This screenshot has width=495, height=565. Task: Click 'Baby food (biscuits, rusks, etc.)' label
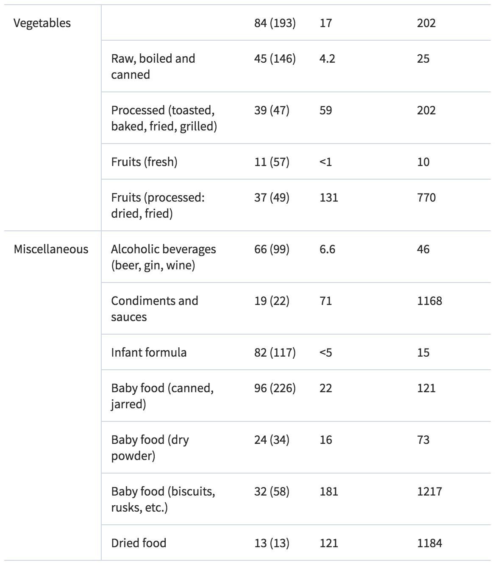coord(163,499)
